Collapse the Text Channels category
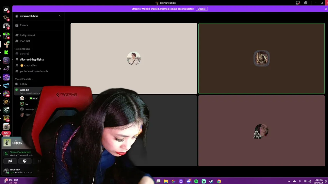Screen dimensions: 328x184 tap(24, 49)
